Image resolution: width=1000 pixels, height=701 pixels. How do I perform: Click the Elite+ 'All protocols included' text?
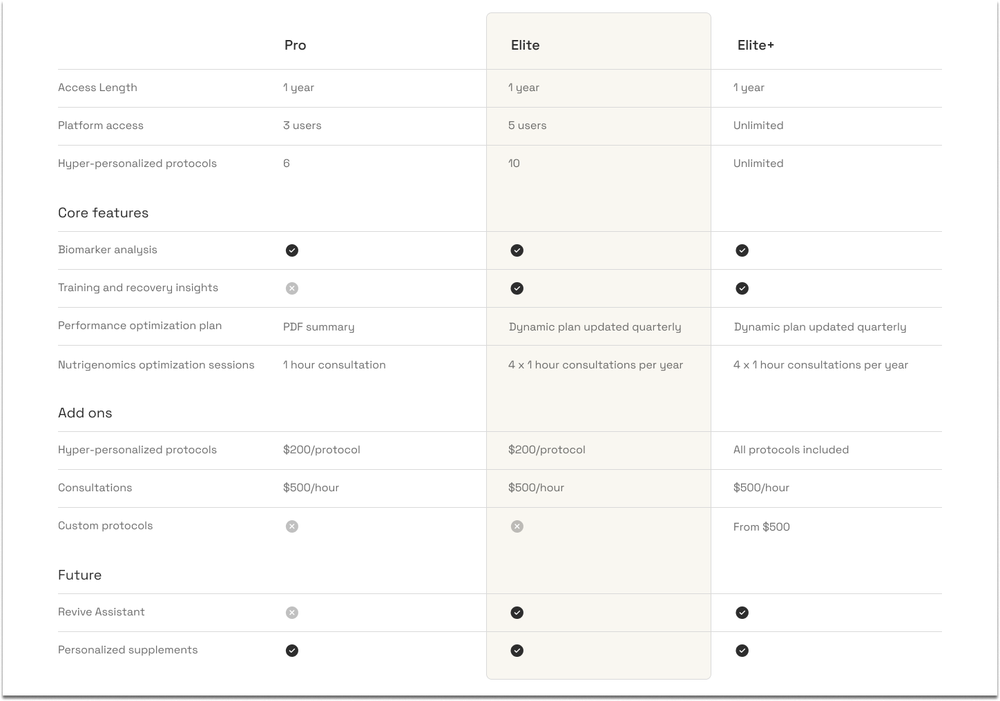coord(791,450)
